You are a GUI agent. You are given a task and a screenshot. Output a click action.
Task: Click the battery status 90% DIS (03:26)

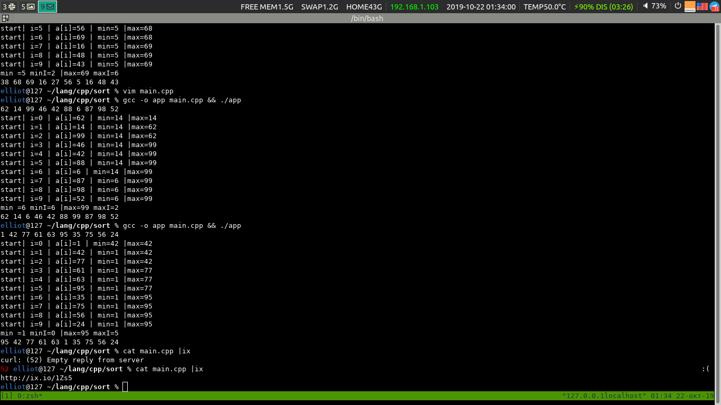pos(603,7)
